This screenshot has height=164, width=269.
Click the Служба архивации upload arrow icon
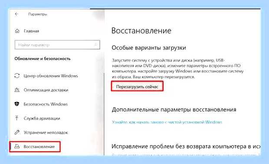(x=17, y=118)
